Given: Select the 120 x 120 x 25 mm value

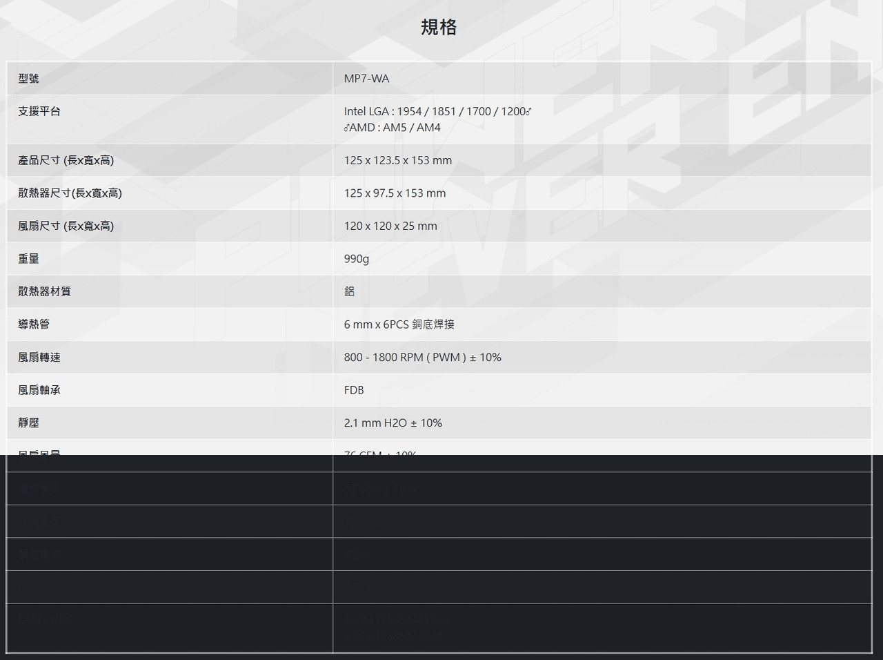Looking at the screenshot, I should (390, 226).
